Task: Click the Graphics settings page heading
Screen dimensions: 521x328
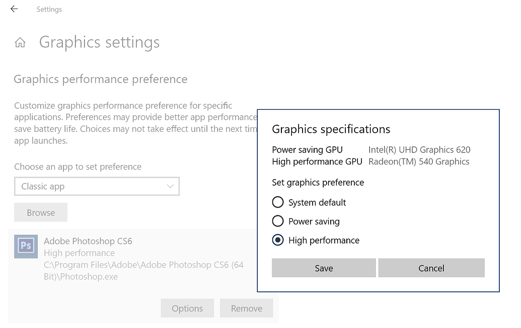Action: pos(99,42)
